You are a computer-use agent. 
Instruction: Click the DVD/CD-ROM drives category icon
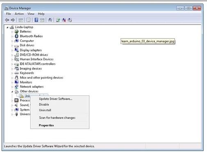click(x=16, y=55)
